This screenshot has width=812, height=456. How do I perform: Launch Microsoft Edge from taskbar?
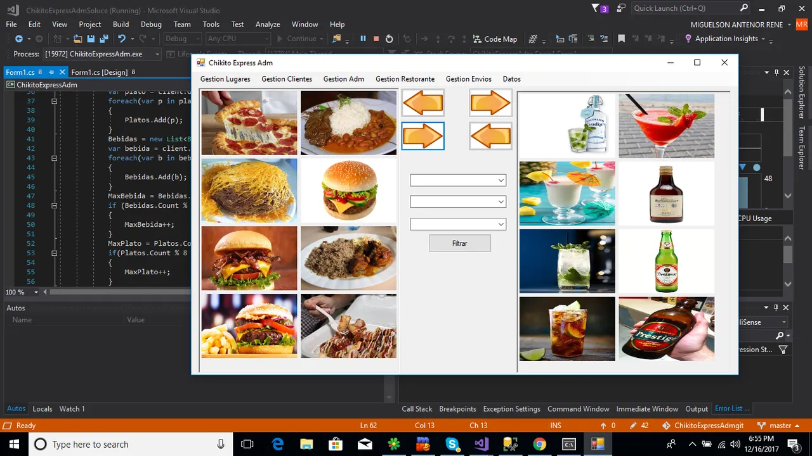(x=278, y=444)
